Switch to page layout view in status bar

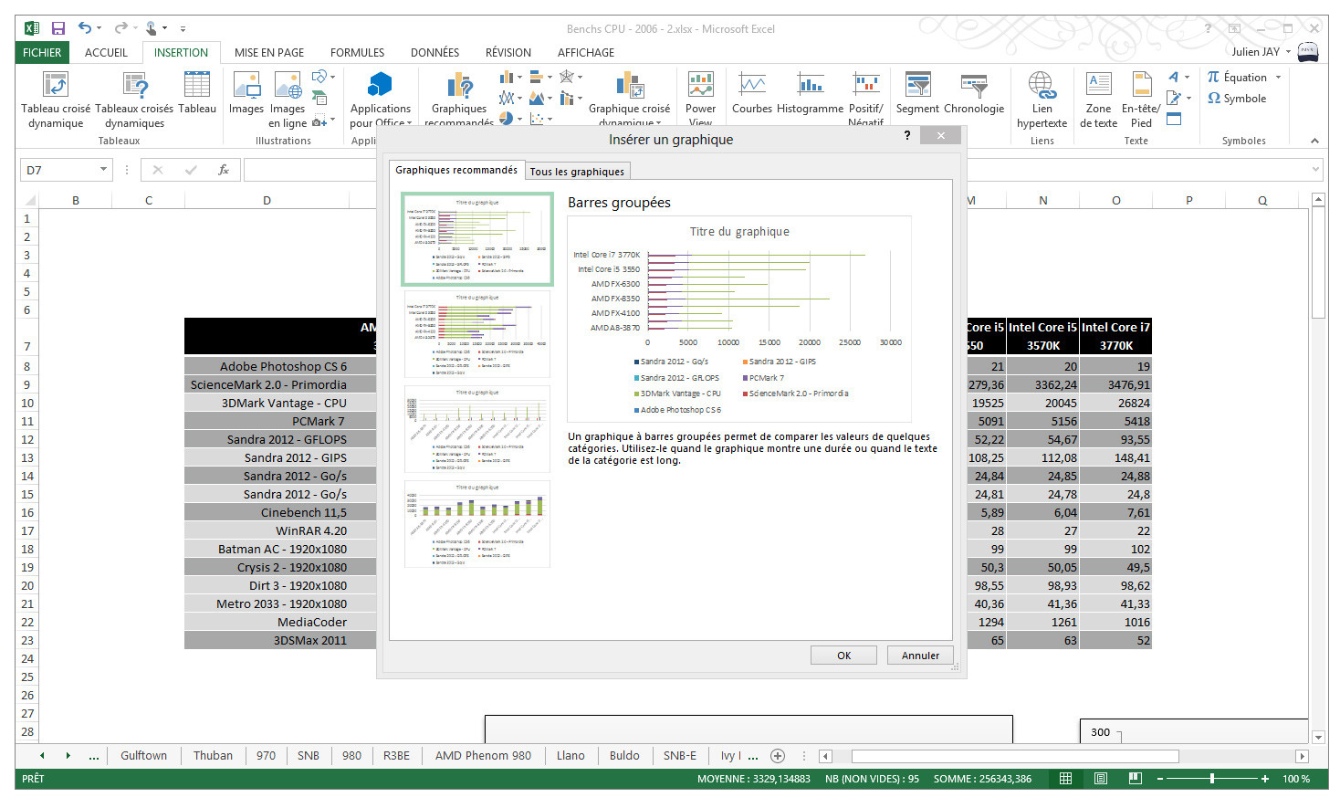[1101, 779]
